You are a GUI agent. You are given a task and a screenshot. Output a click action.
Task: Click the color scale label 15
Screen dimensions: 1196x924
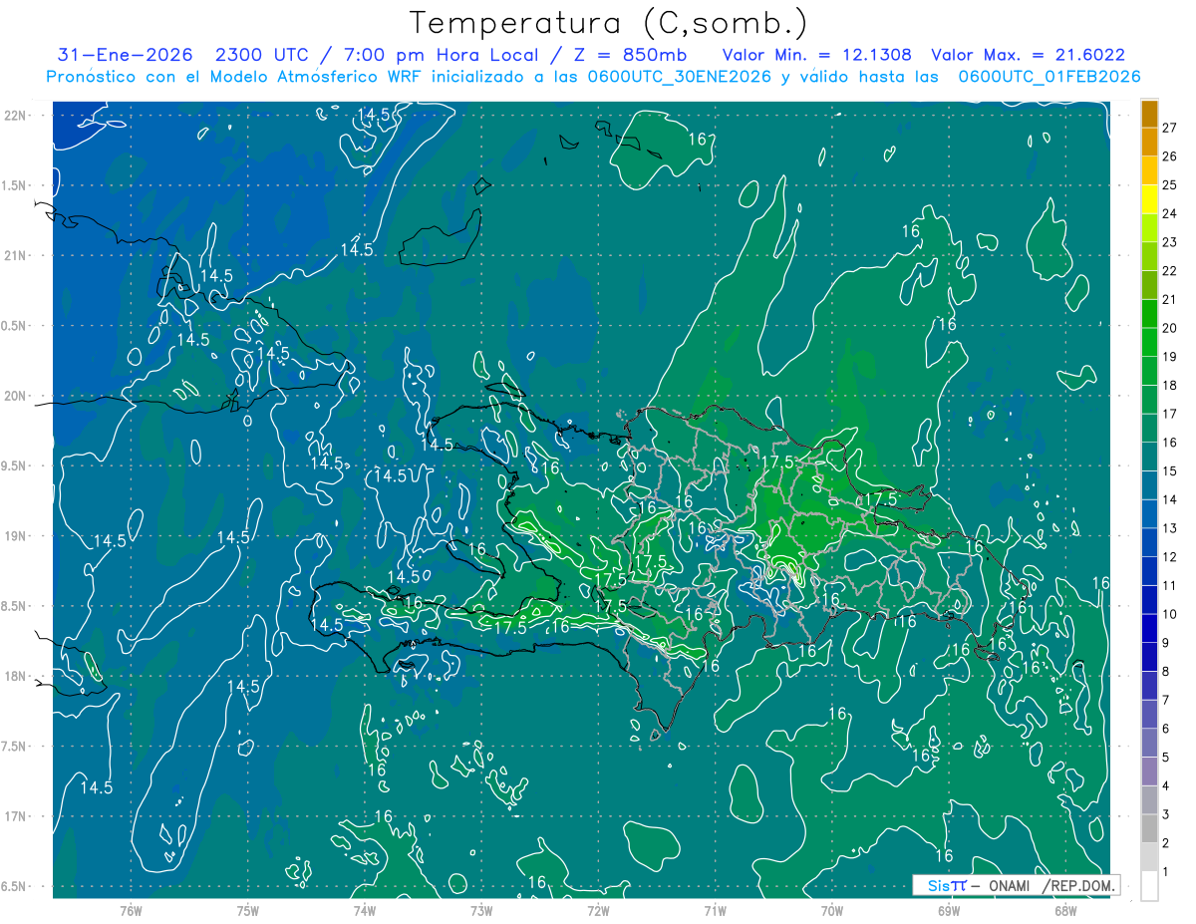1170,471
